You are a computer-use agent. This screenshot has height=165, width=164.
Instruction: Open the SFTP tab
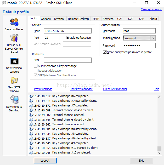tap(96, 19)
